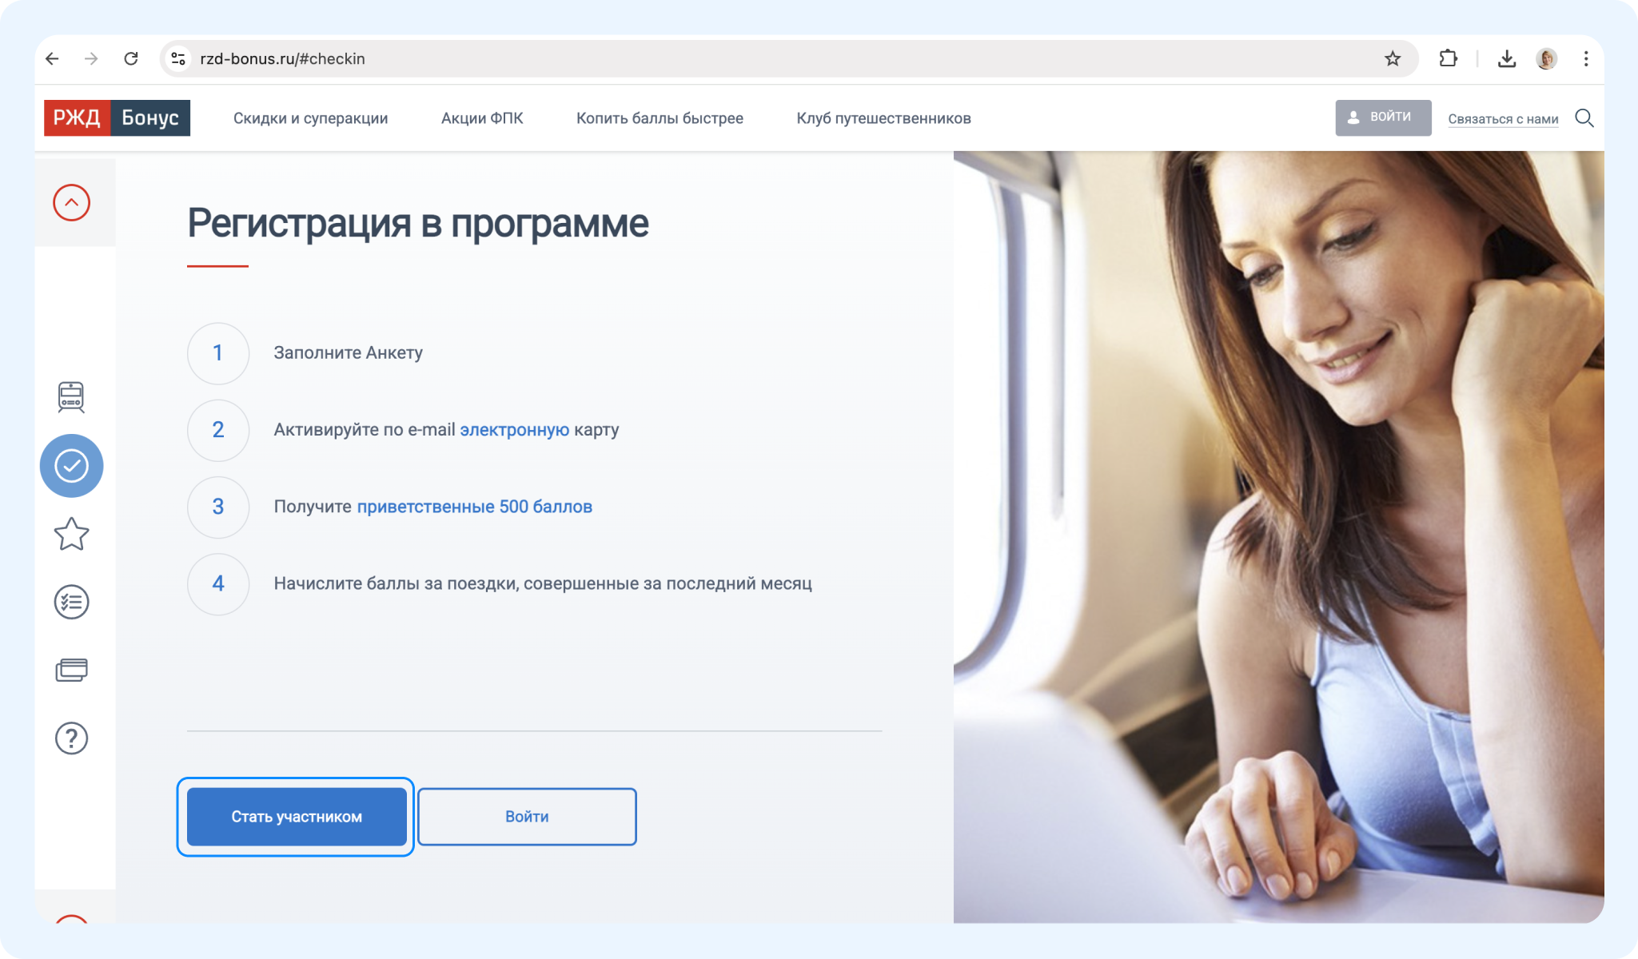
Task: Click the Стать участником button
Action: 297,817
